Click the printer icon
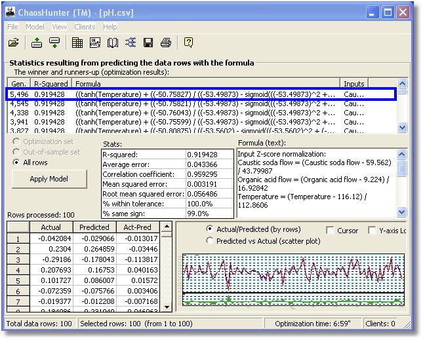423x340 pixels. coord(166,43)
